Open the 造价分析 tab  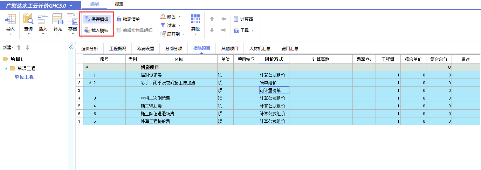90,48
